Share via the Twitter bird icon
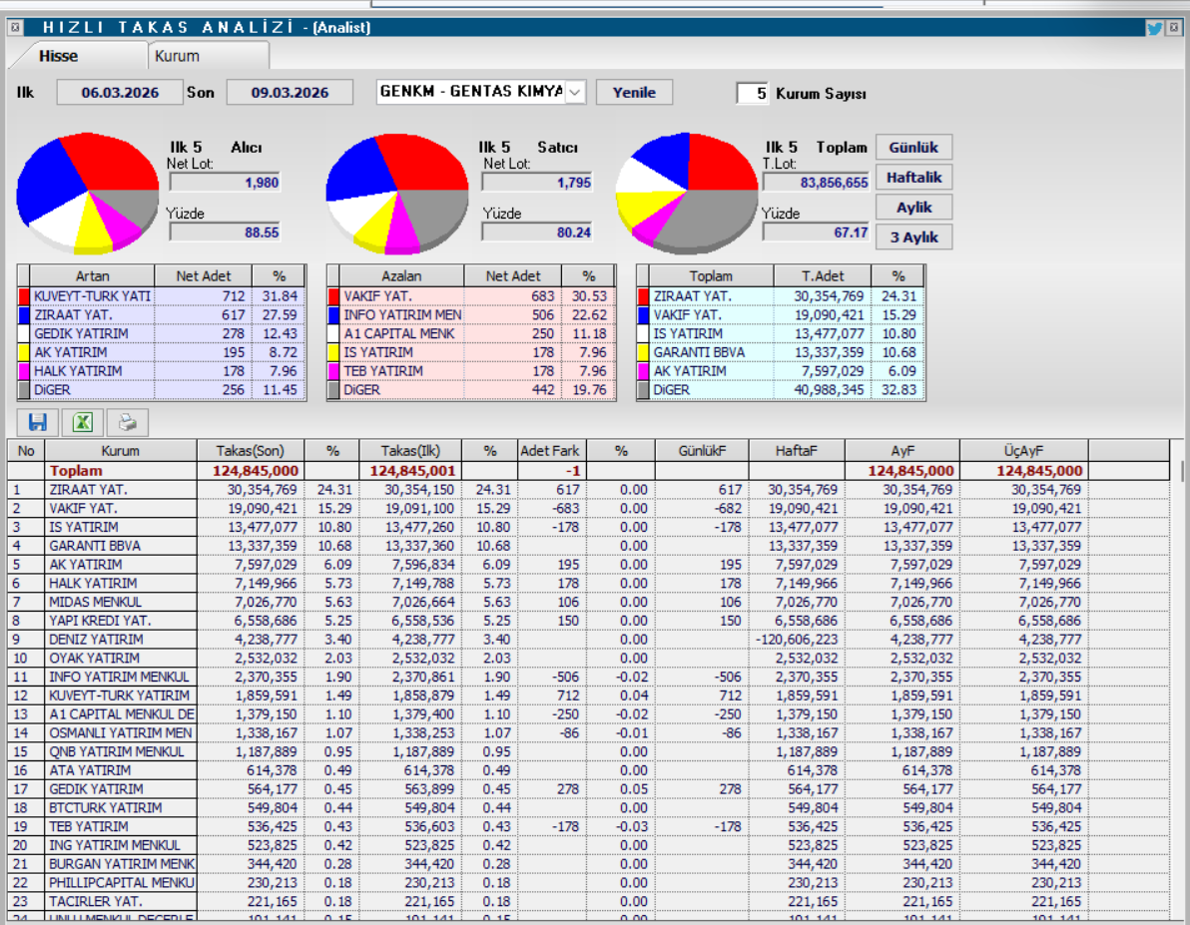The width and height of the screenshot is (1190, 925). coord(1155,28)
